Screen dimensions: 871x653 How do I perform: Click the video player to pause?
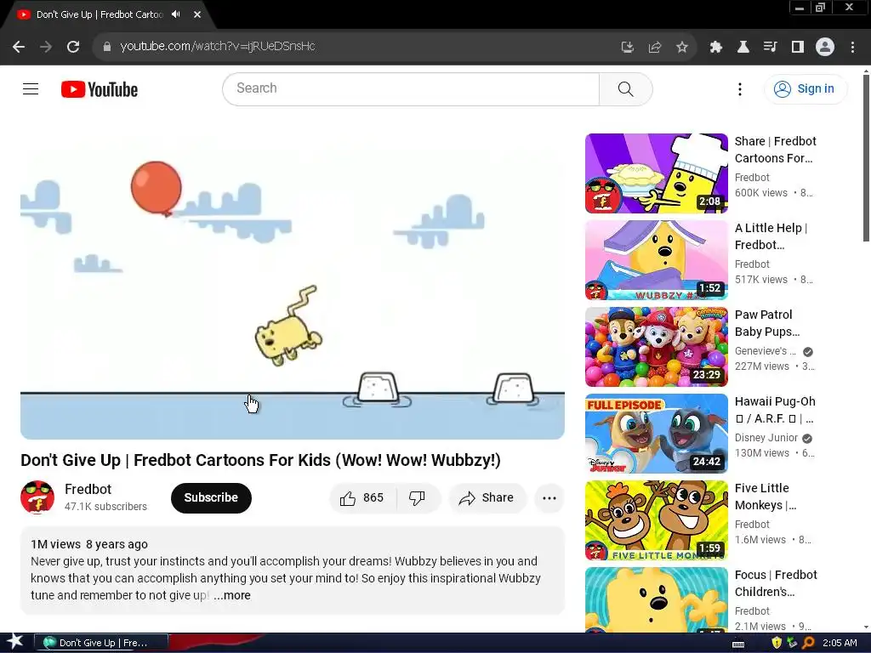[293, 286]
